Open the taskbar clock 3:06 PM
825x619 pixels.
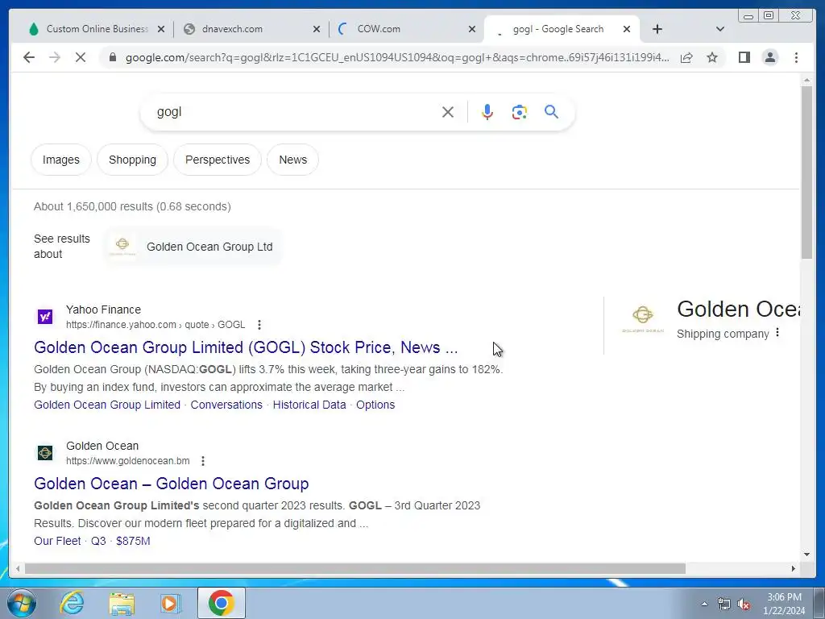click(x=784, y=604)
